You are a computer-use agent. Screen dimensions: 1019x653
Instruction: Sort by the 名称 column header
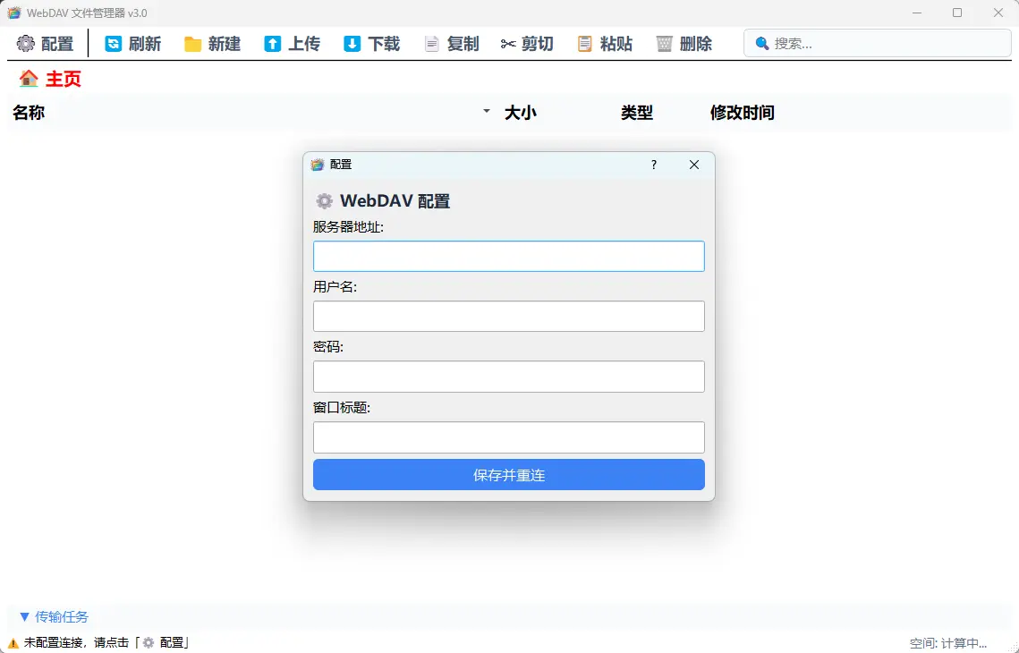(x=29, y=113)
